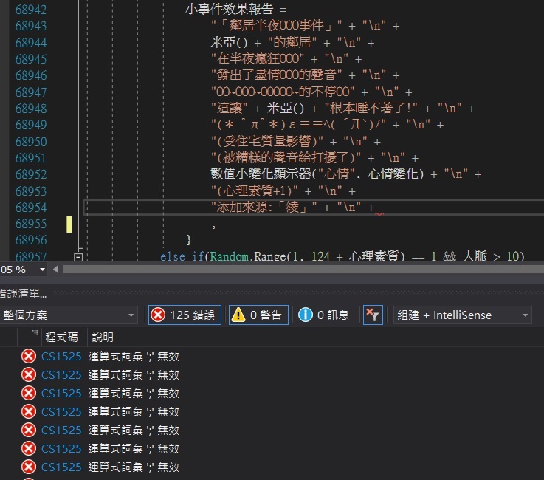The image size is (544, 480).
Task: Click the red error icon in fifth row
Action: (29, 431)
